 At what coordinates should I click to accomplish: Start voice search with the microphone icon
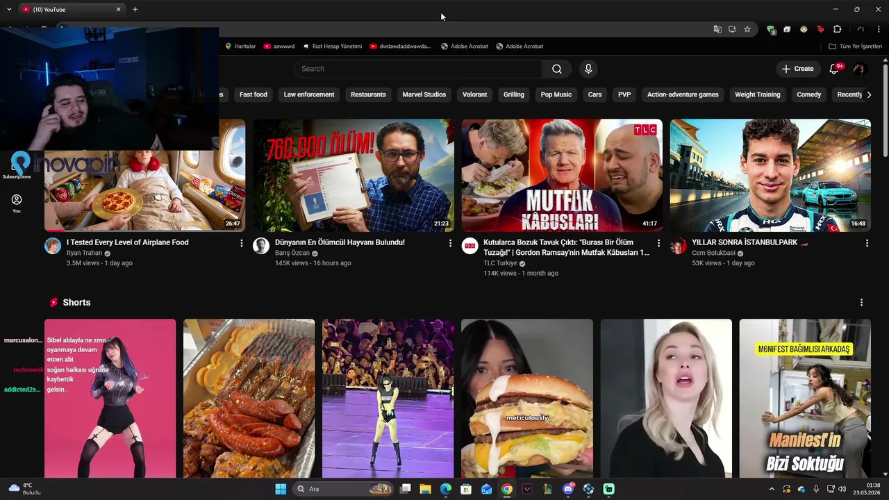tap(588, 69)
